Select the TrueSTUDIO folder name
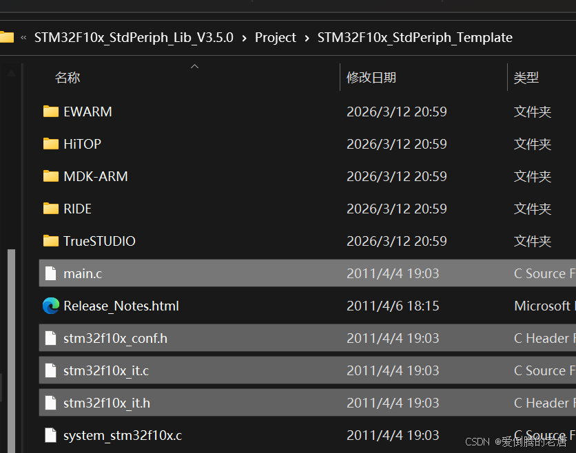Image resolution: width=576 pixels, height=453 pixels. point(99,241)
